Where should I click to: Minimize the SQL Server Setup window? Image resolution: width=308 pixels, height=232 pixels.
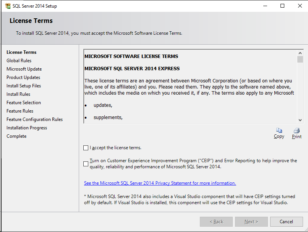pyautogui.click(x=265, y=6)
